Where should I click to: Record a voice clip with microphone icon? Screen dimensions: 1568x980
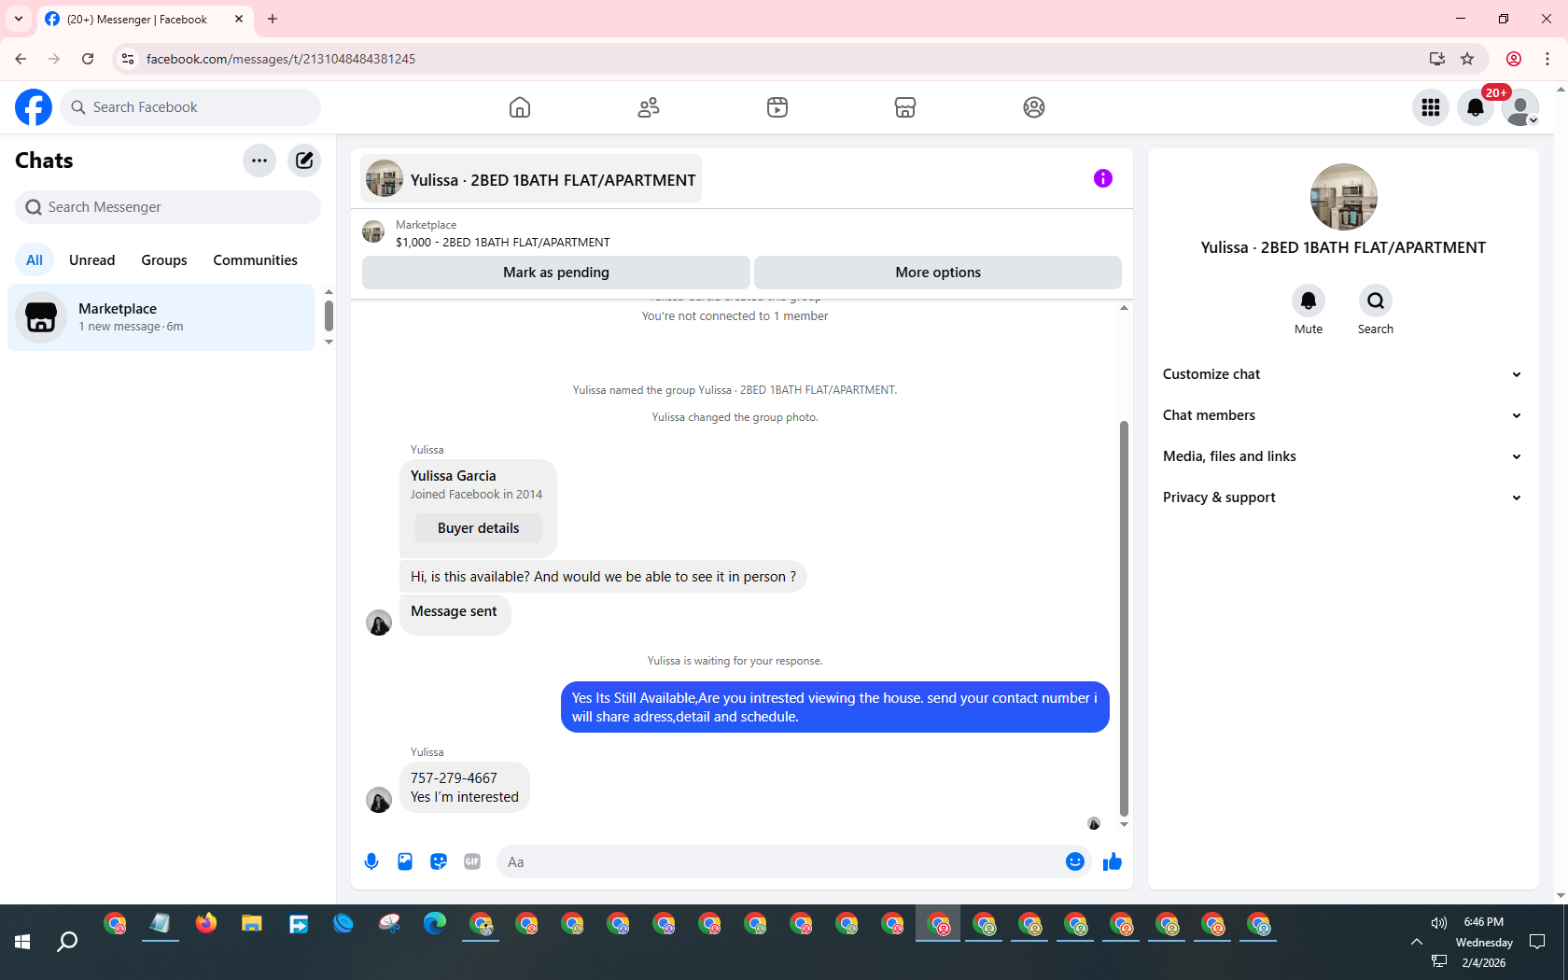point(371,861)
